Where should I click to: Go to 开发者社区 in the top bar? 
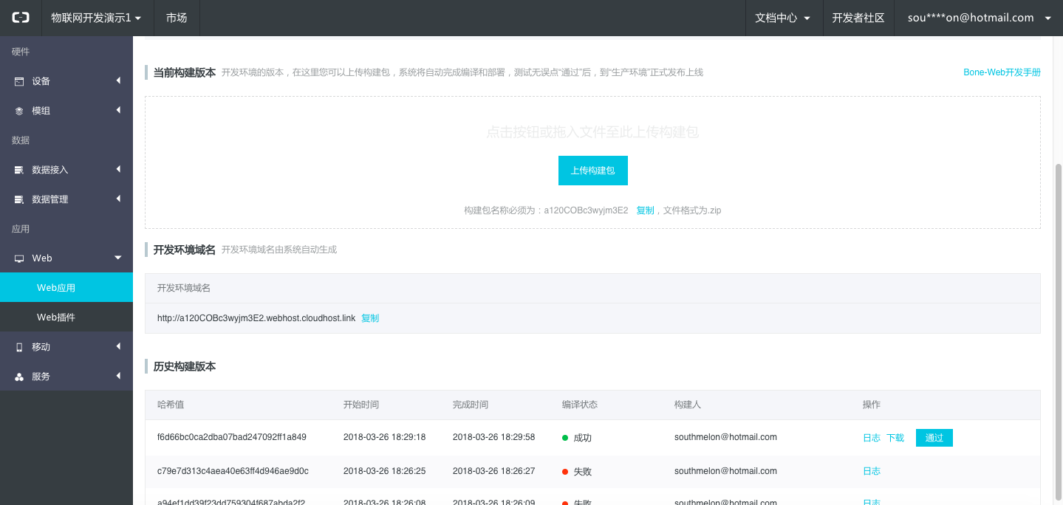858,18
